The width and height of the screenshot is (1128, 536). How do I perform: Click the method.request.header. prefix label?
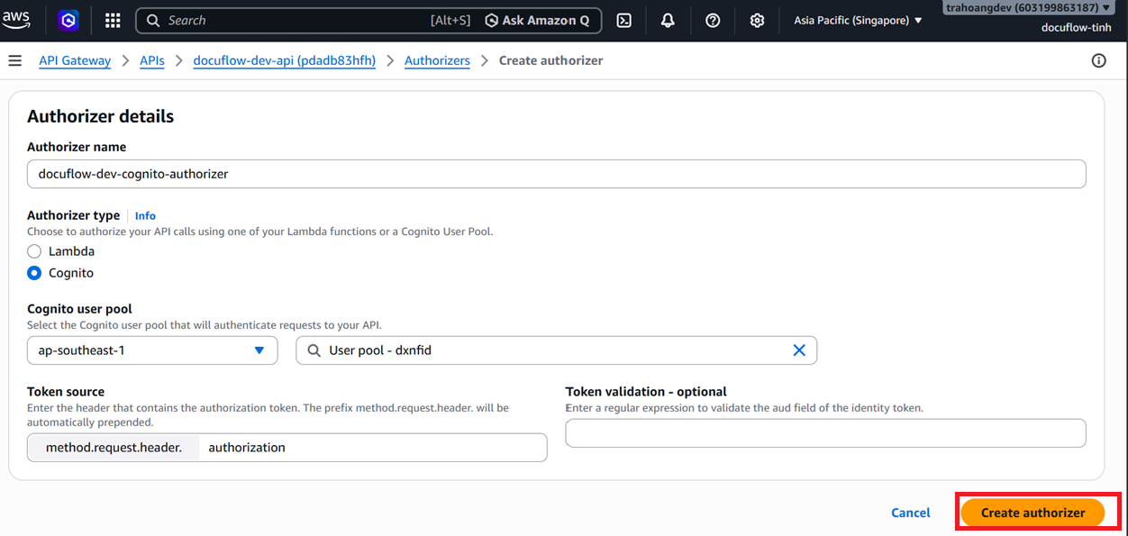[113, 448]
